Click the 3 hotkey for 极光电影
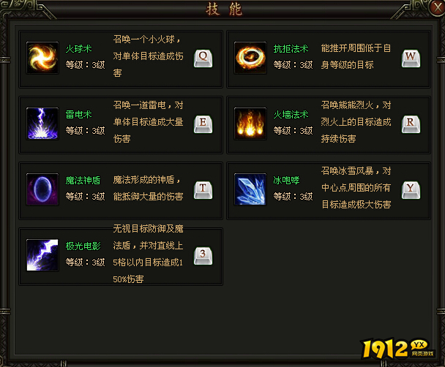 coord(203,256)
